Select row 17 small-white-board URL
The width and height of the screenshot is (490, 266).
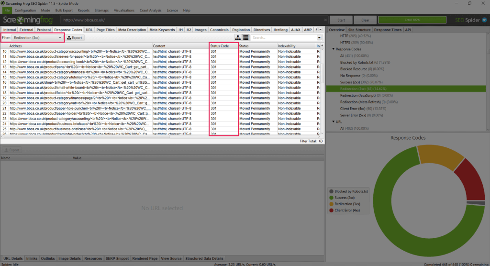click(162, 88)
